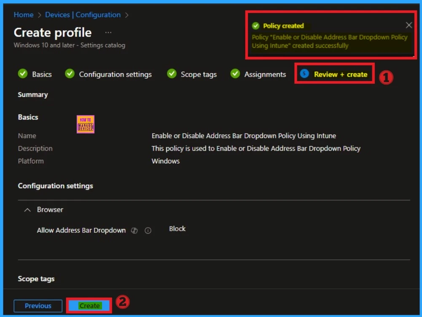
Task: Click the info icon next to Allow Address Bar Dropdown
Action: click(148, 231)
